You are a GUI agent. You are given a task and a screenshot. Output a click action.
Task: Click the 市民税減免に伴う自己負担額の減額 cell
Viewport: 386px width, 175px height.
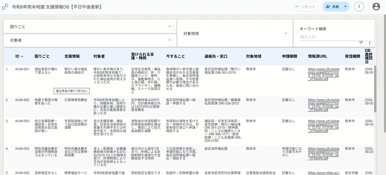pyautogui.click(x=76, y=125)
